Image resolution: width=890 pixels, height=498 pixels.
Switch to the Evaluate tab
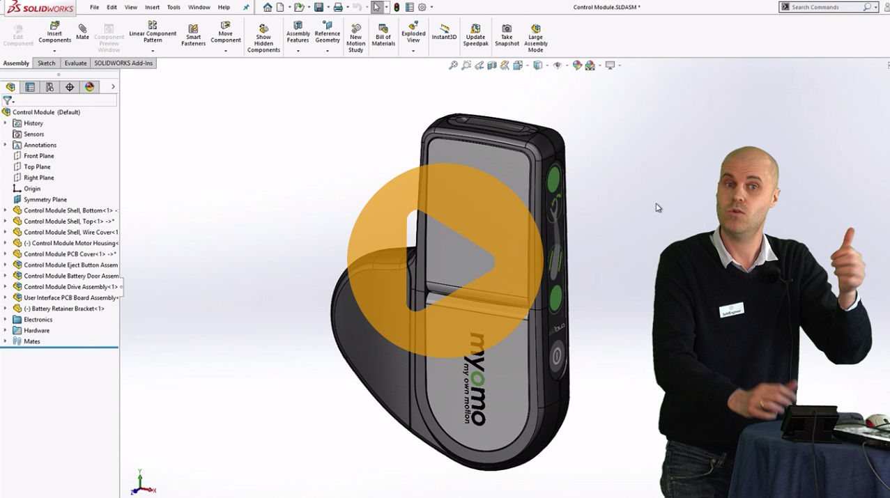(x=75, y=63)
